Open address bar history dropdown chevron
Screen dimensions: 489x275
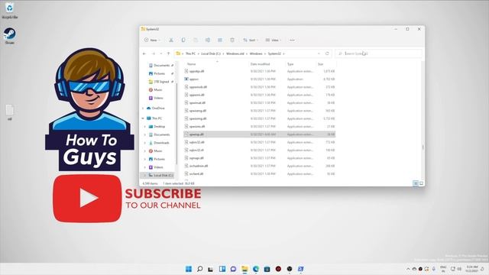click(319, 53)
